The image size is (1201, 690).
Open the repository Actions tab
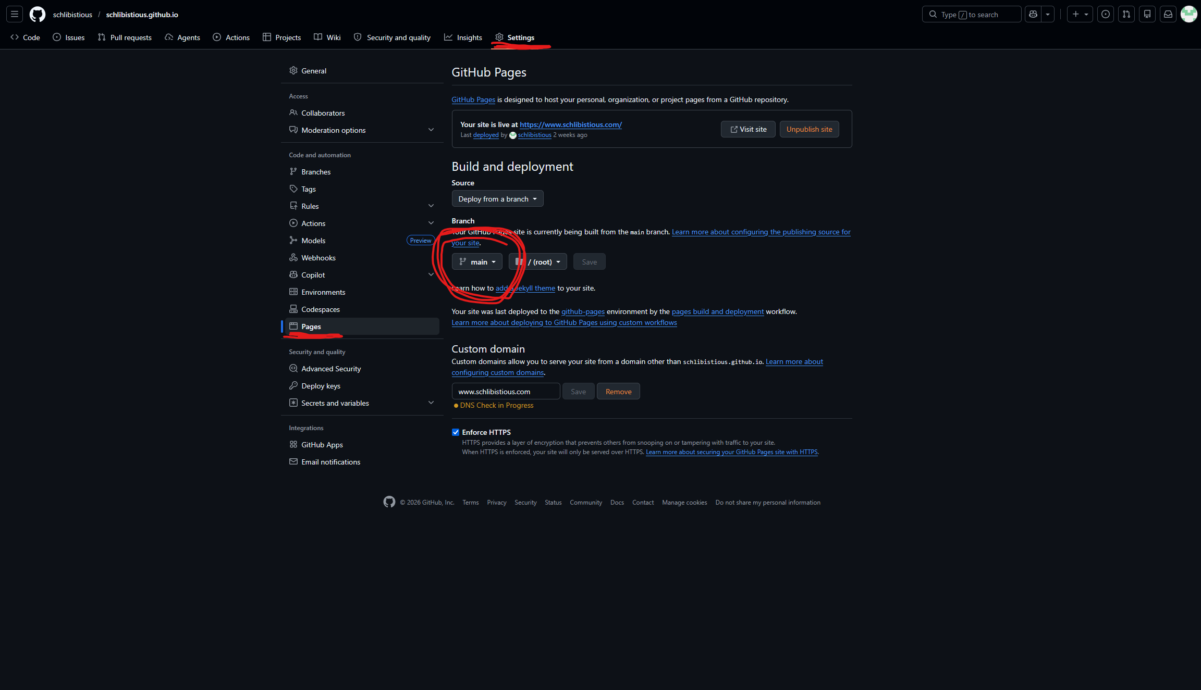point(231,37)
